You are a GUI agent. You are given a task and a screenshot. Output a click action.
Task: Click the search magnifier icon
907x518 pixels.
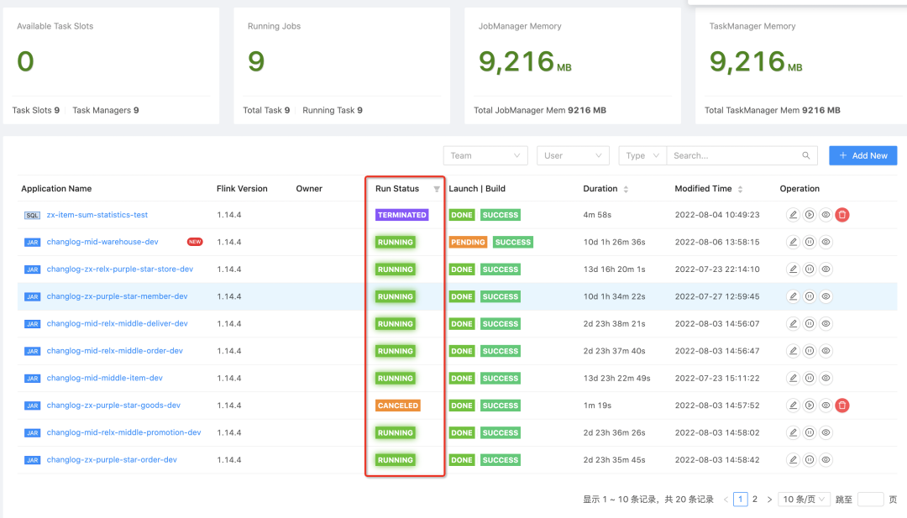coord(806,155)
